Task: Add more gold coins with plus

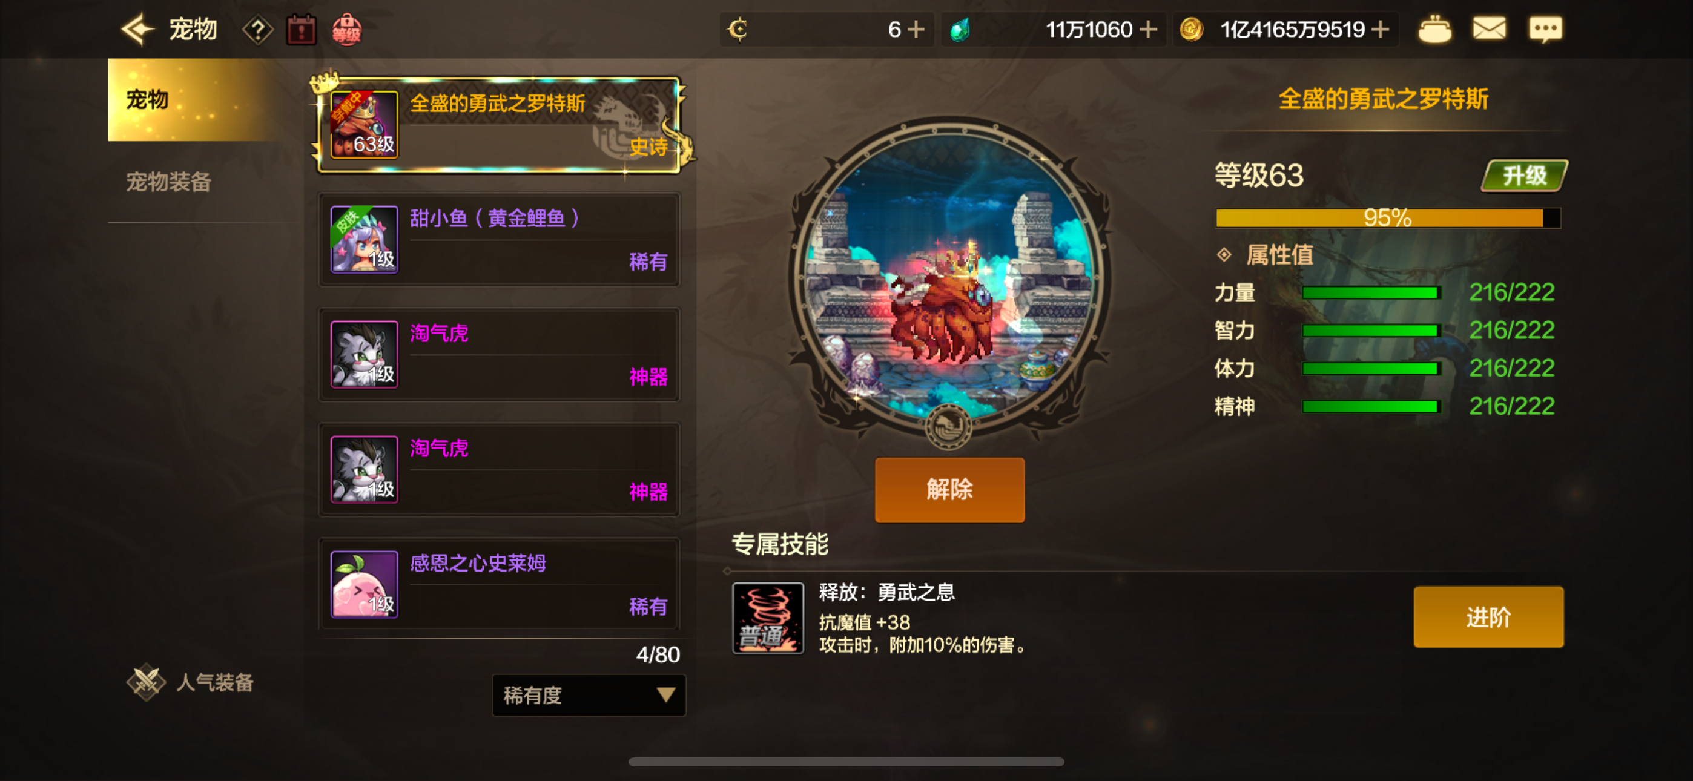Action: [x=1381, y=30]
